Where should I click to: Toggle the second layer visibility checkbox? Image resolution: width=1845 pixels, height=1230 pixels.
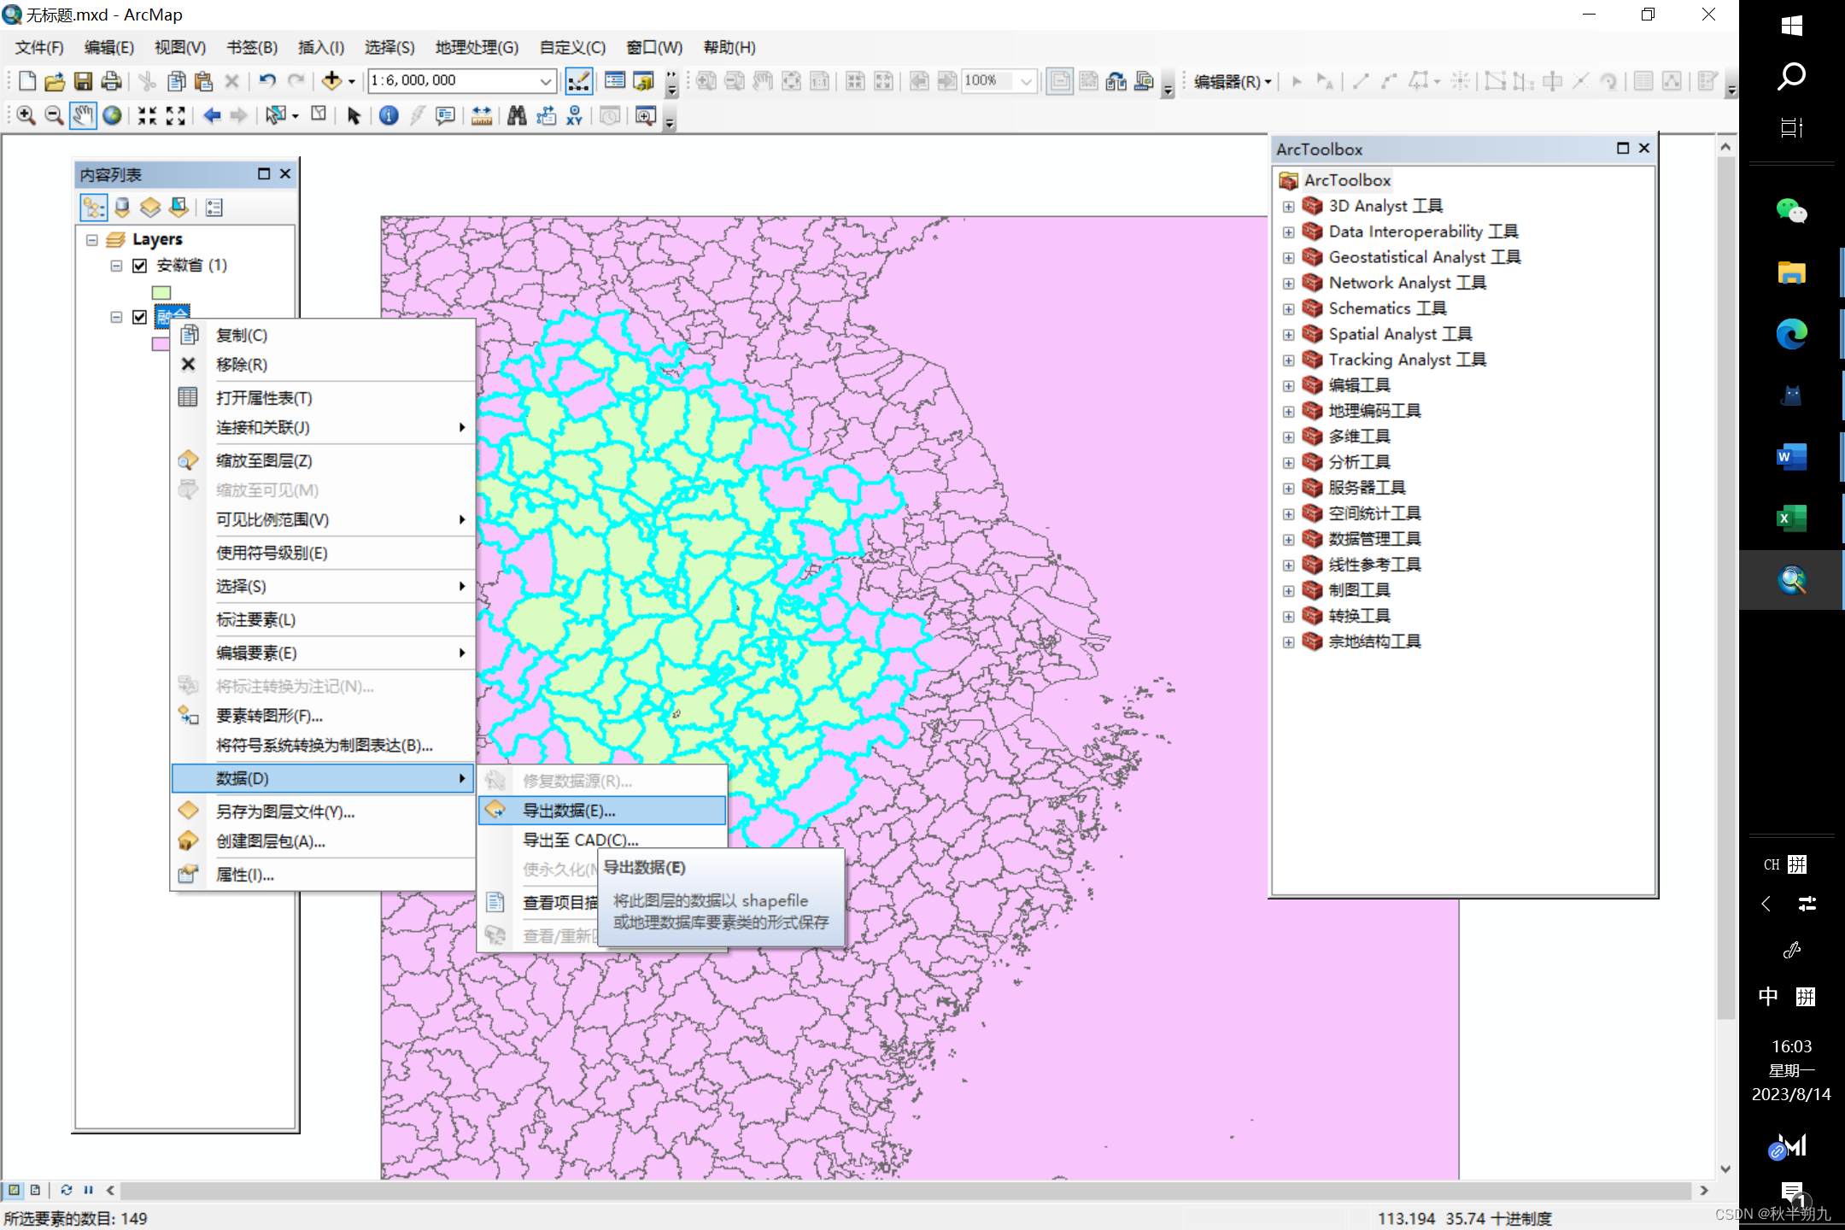tap(140, 317)
